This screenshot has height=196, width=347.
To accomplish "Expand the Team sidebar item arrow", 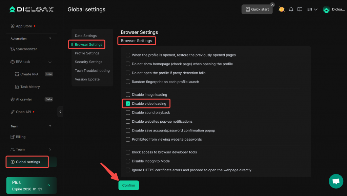I will point(50,149).
